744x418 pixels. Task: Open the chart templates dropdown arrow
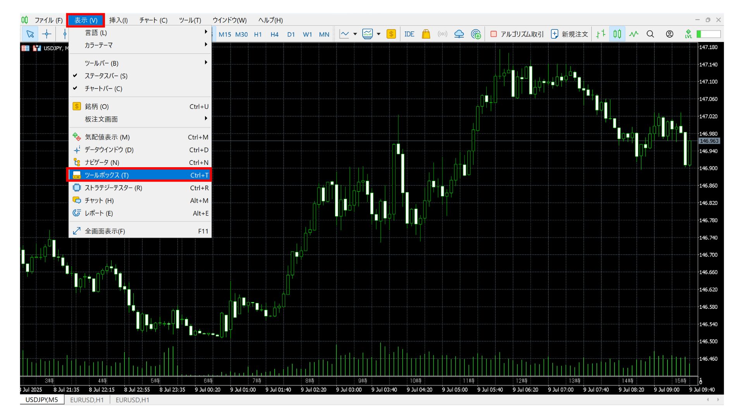click(379, 34)
